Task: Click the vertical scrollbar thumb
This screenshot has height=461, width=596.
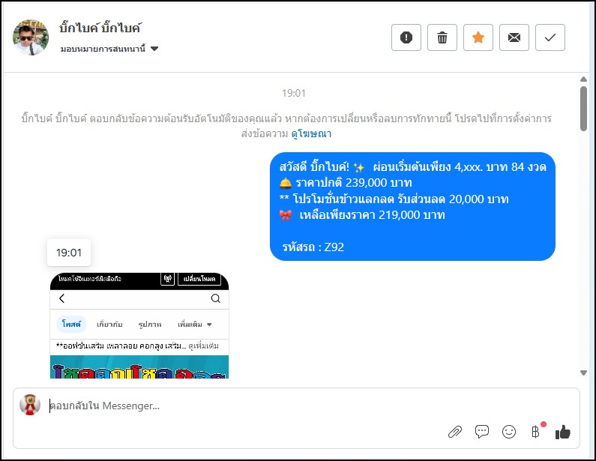Action: (x=583, y=109)
